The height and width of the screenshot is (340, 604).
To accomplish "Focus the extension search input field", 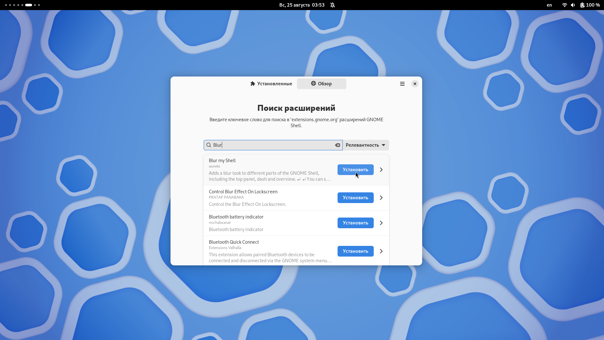I will [273, 145].
